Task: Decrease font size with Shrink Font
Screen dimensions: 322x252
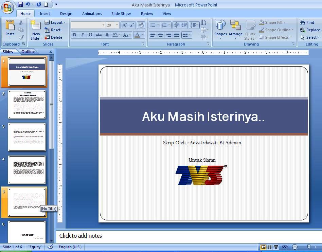Action: click(x=132, y=25)
